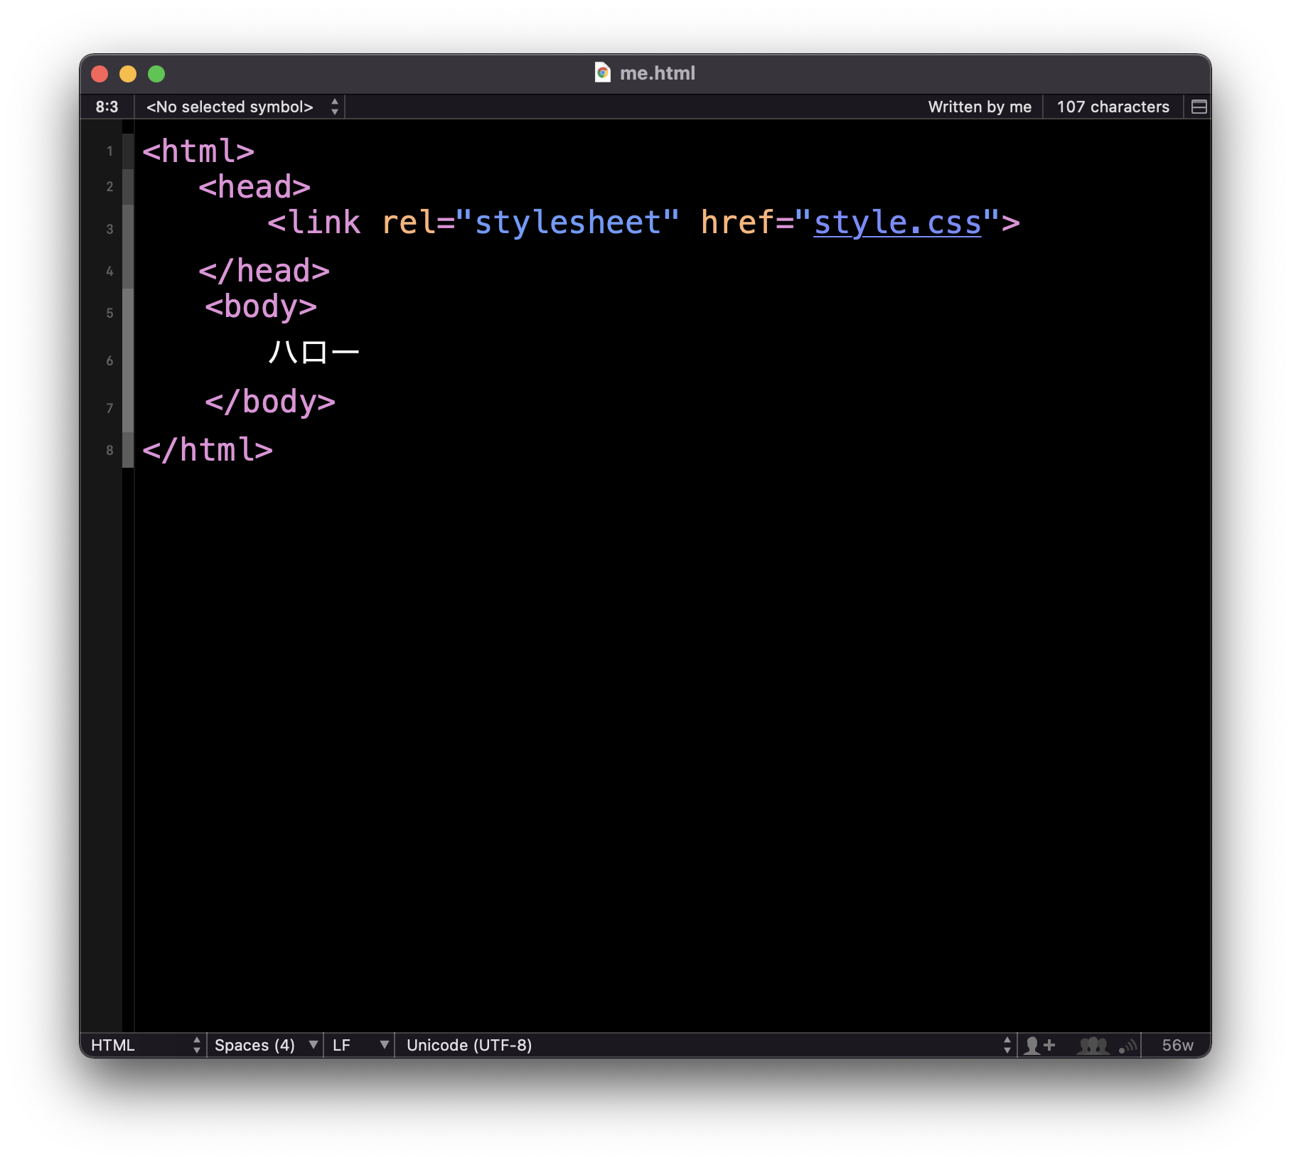Screen dimensions: 1291x1163
Task: Click line number 8 in the gutter
Action: coord(109,450)
